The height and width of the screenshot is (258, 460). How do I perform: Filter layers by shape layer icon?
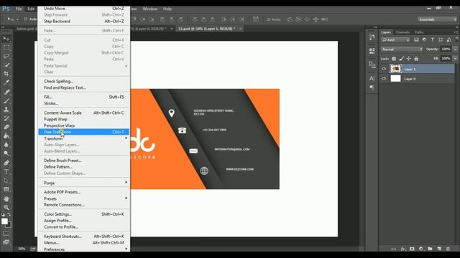[x=441, y=40]
